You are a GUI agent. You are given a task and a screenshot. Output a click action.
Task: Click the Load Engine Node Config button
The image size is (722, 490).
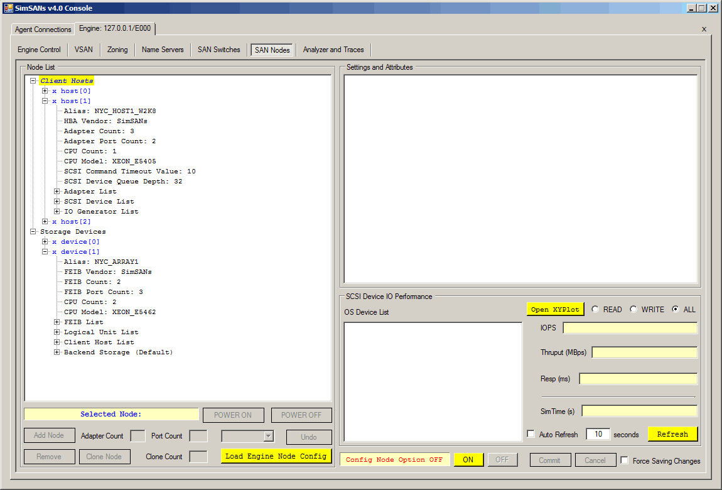coord(276,456)
